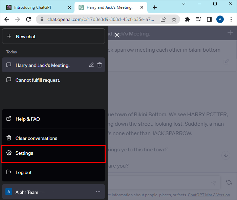Image resolution: width=237 pixels, height=200 pixels.
Task: Open the ChatGPT Mar 3 Version link
Action: (x=209, y=195)
